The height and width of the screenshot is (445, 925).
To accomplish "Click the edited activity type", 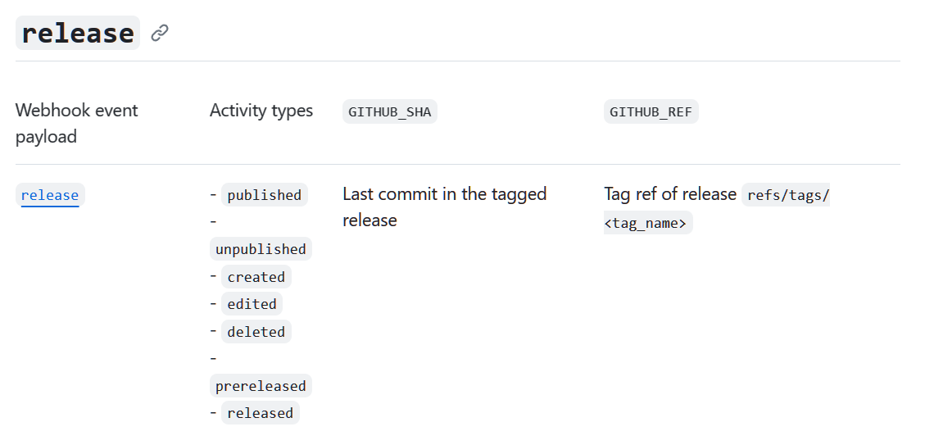I will 252,304.
